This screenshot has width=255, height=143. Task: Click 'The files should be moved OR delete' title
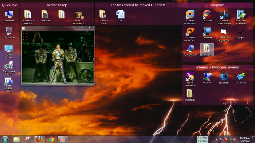pyautogui.click(x=138, y=5)
